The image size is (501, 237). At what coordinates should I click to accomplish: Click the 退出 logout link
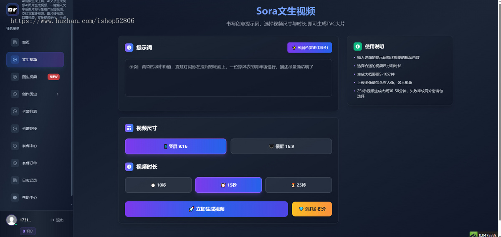pyautogui.click(x=57, y=220)
